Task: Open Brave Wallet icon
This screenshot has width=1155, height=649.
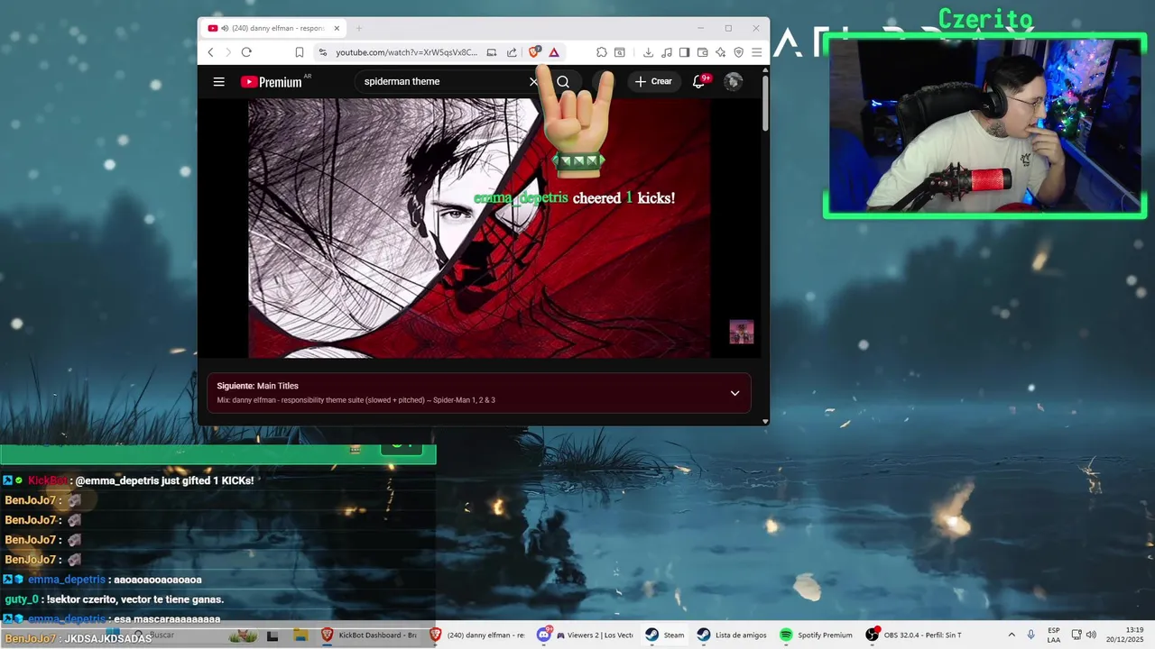Action: (x=702, y=52)
